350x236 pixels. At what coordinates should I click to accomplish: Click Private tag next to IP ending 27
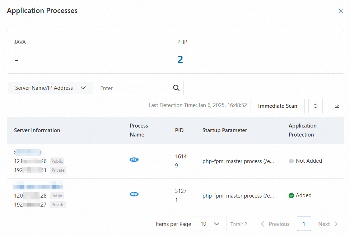click(58, 205)
